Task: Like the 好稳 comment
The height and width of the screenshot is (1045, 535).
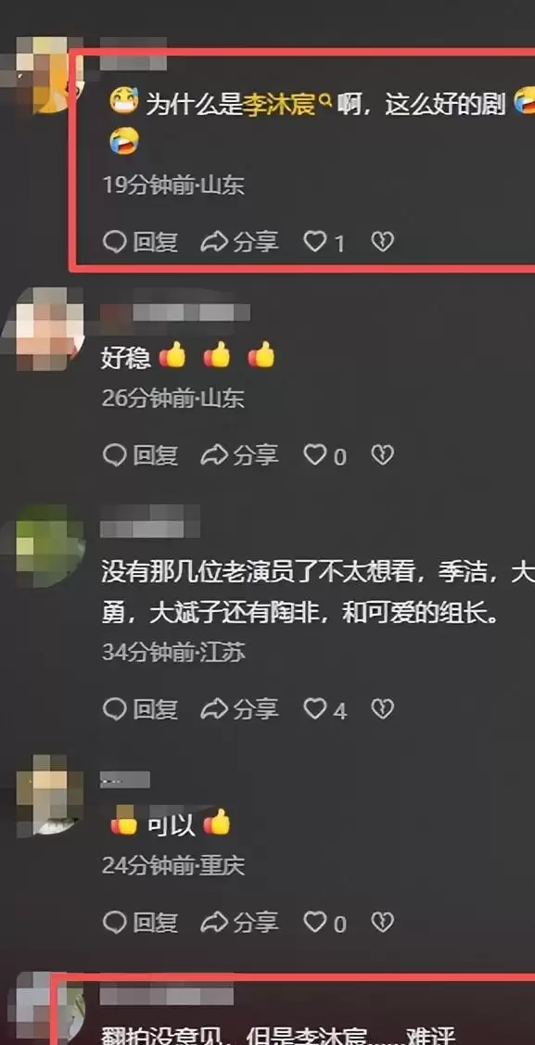Action: (x=325, y=456)
